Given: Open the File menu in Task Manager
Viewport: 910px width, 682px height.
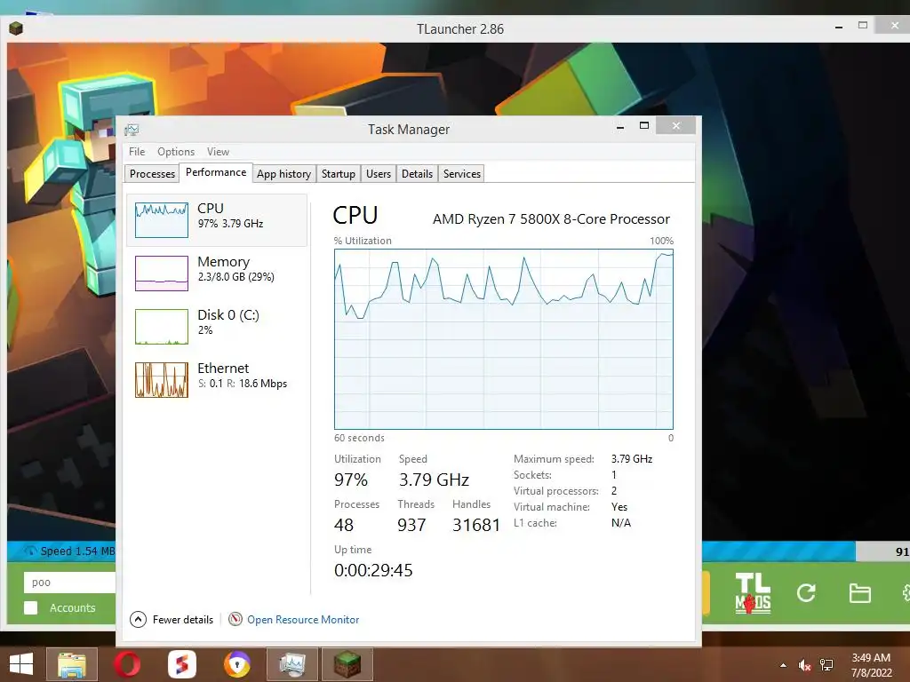Looking at the screenshot, I should (137, 152).
